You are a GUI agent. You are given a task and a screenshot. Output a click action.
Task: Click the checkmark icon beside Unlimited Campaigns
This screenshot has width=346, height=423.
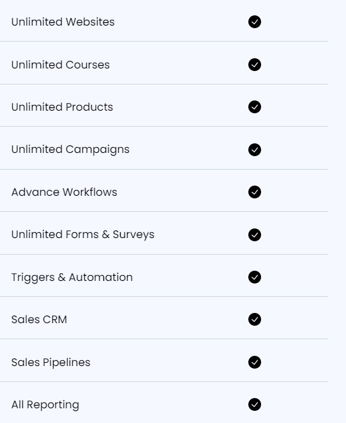tap(255, 150)
